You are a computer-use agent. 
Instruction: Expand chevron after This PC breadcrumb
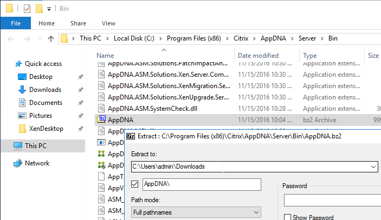[107, 38]
